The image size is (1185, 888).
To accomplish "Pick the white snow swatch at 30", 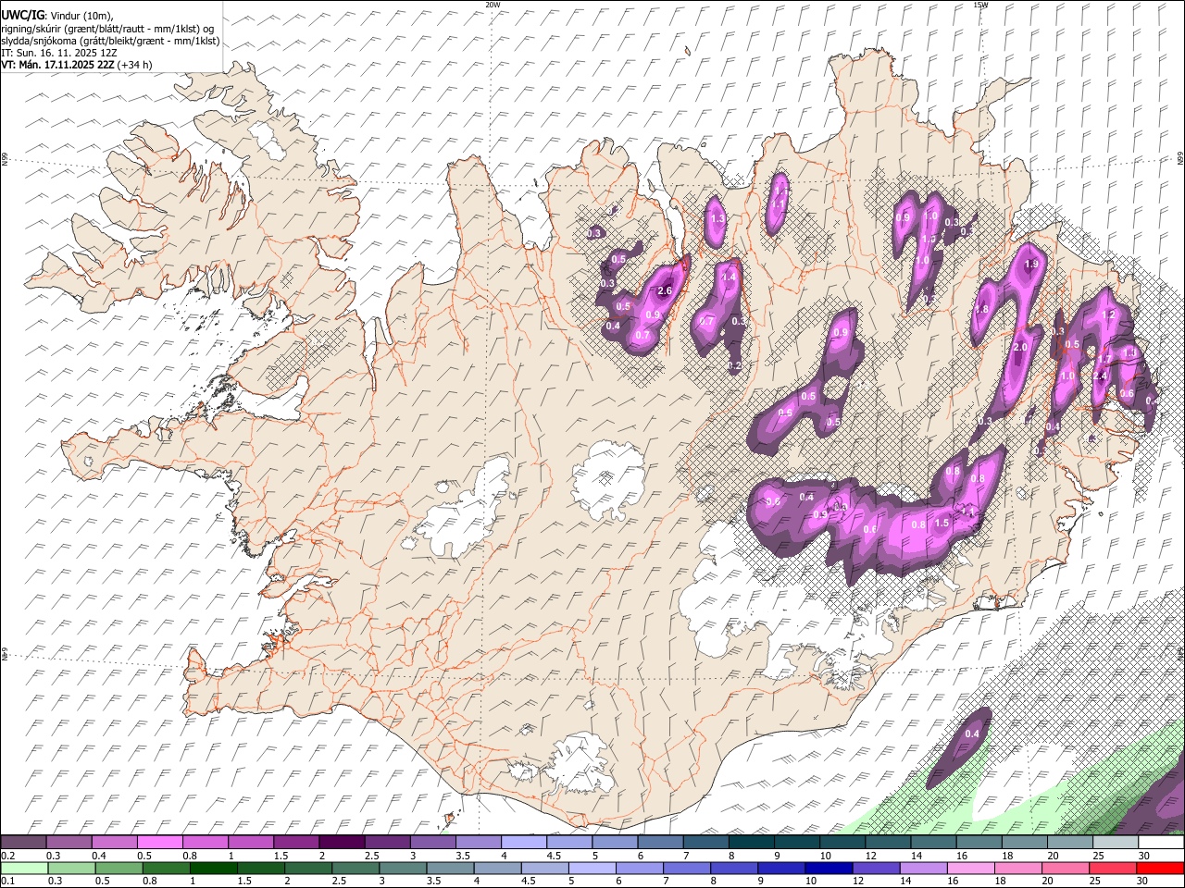I will pyautogui.click(x=1161, y=842).
